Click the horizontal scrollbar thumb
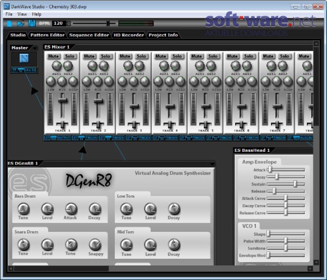 pyautogui.click(x=61, y=269)
